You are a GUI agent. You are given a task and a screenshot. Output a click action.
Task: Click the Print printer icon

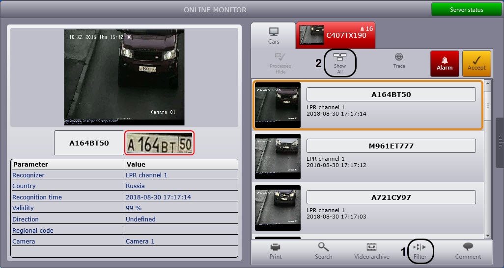[276, 251]
